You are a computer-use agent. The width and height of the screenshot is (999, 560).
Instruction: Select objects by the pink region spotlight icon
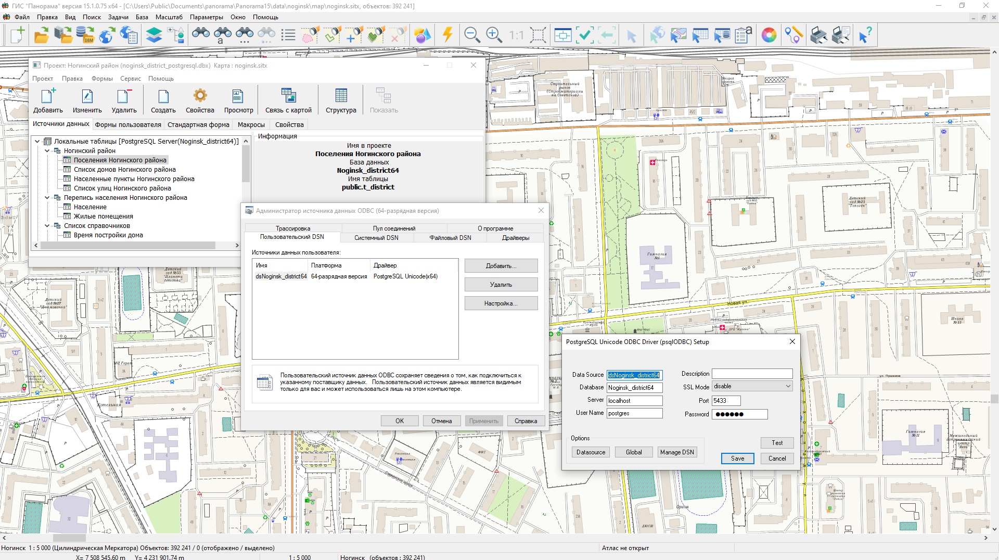[310, 35]
